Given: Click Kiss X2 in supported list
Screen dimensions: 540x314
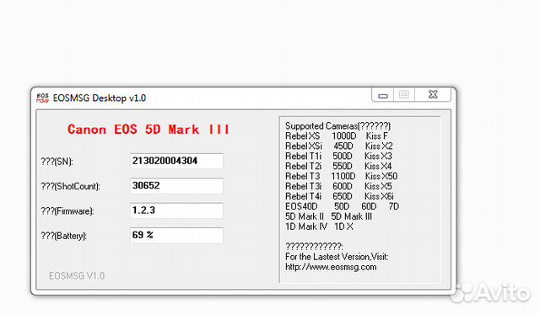Looking at the screenshot, I should click(x=379, y=146).
